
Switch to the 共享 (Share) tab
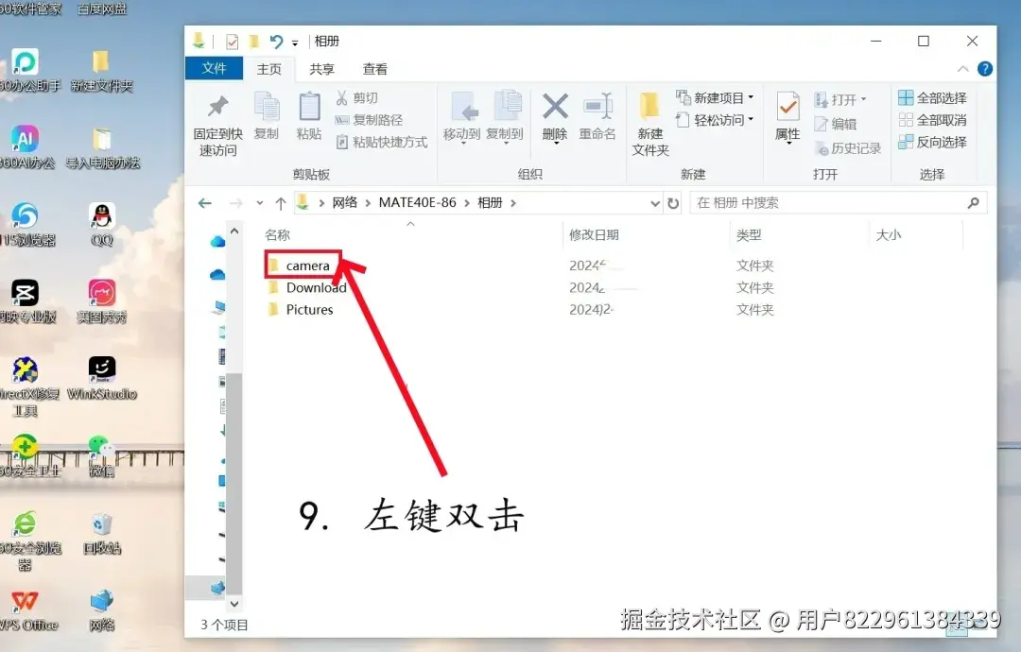(x=321, y=68)
